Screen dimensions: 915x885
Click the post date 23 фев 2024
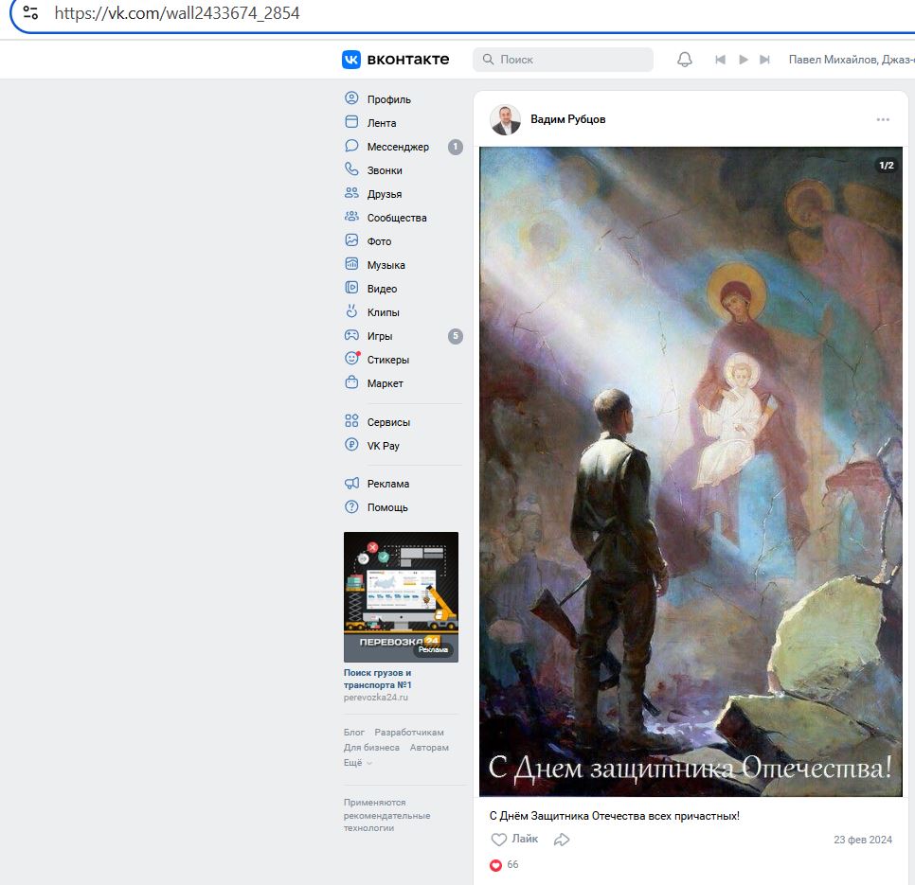863,840
